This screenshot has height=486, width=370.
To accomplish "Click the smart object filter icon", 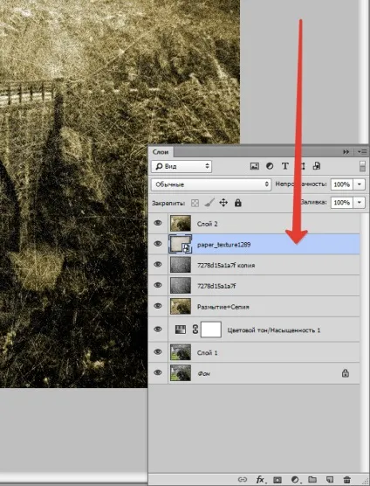I will click(317, 166).
